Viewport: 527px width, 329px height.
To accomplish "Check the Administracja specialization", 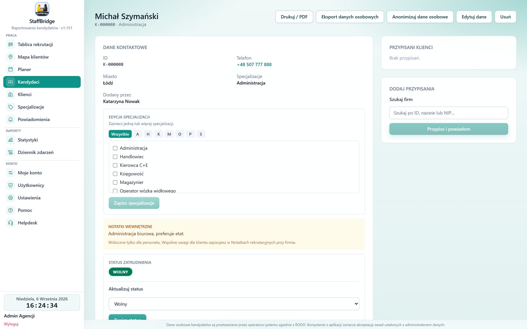I will point(115,148).
